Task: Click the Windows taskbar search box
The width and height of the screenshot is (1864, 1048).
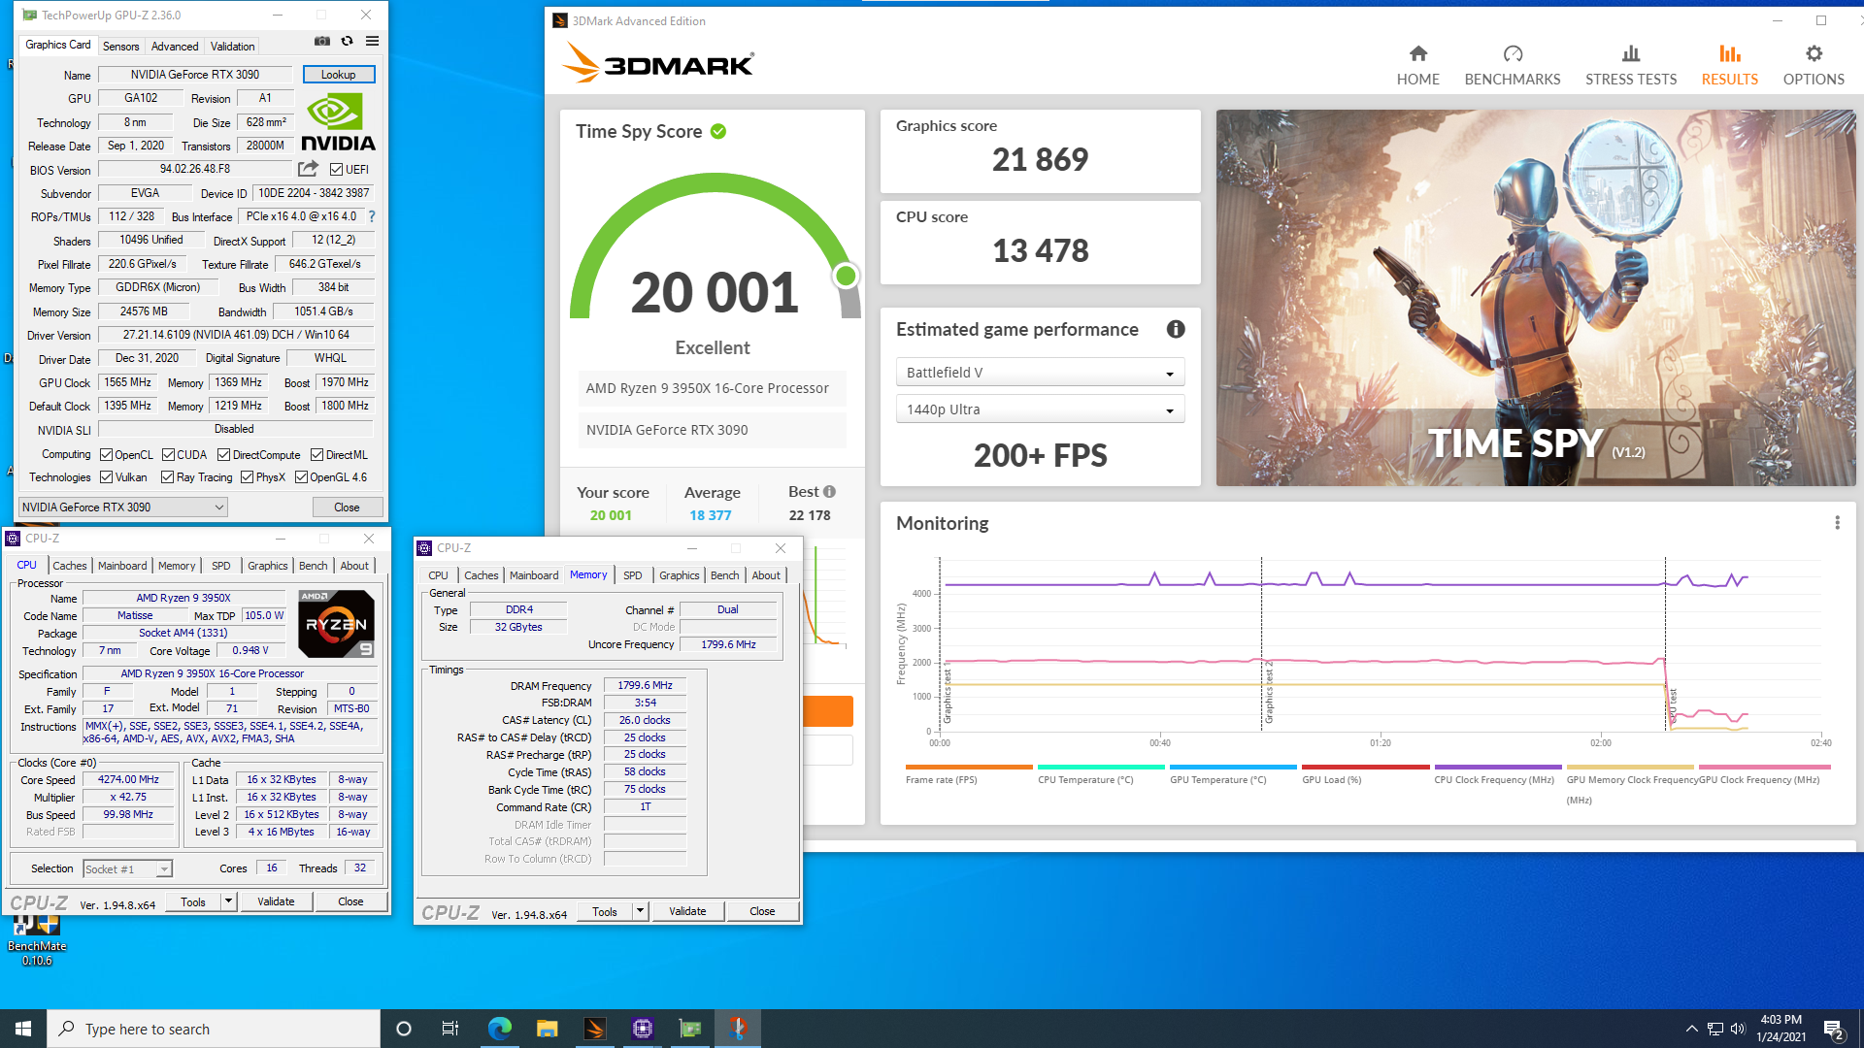Action: pos(214,1029)
